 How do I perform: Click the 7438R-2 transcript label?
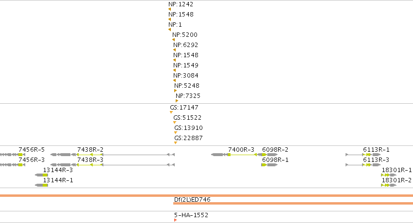(x=90, y=150)
